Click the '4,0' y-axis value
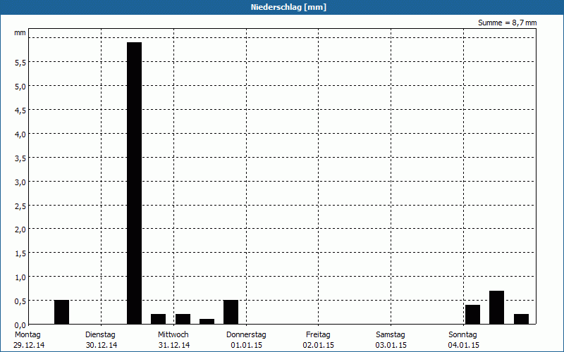The image size is (564, 352). 20,134
